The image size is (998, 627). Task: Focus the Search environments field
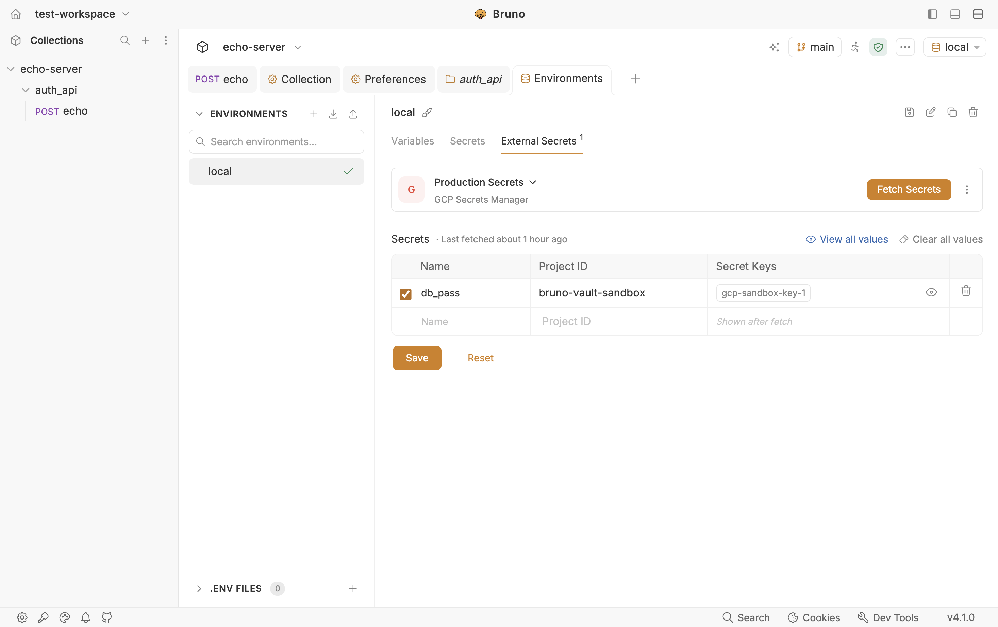tap(277, 142)
